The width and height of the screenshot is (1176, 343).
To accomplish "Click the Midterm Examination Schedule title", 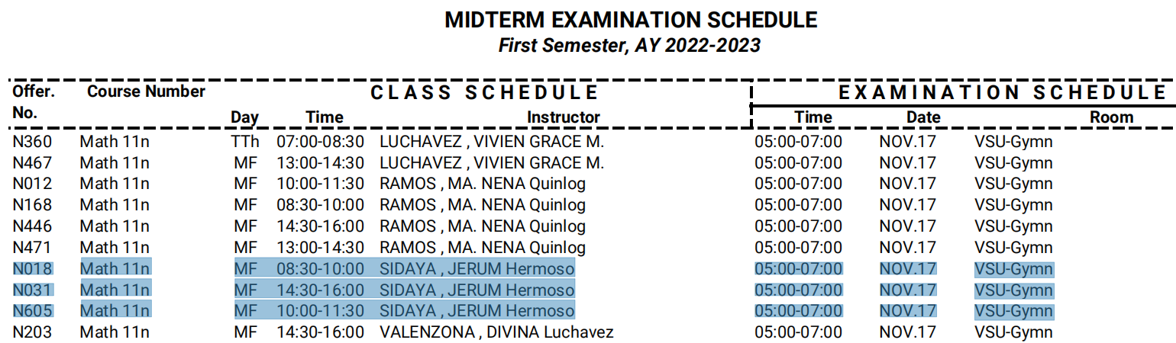I will click(x=631, y=20).
